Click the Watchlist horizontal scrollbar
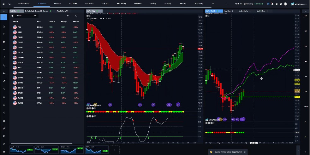The image size is (310, 155). coord(41,143)
